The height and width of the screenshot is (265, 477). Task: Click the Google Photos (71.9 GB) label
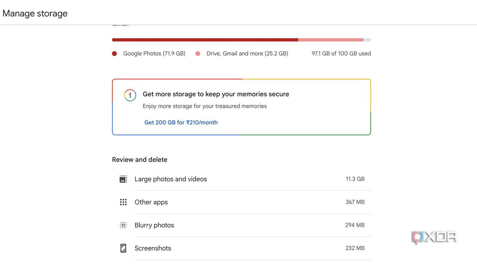pyautogui.click(x=154, y=53)
